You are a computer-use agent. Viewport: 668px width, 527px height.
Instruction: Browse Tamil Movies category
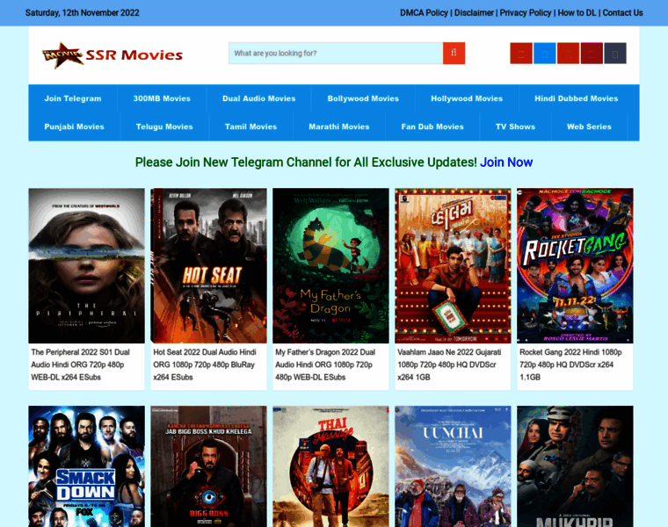pos(250,126)
